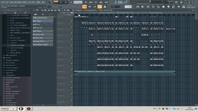
Task: Select the Slice tool in playlist
Action: pyautogui.click(x=58, y=10)
